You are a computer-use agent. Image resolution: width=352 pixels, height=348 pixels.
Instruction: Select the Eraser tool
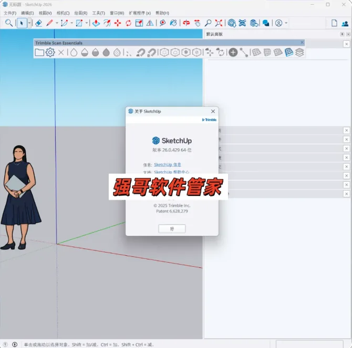point(38,23)
